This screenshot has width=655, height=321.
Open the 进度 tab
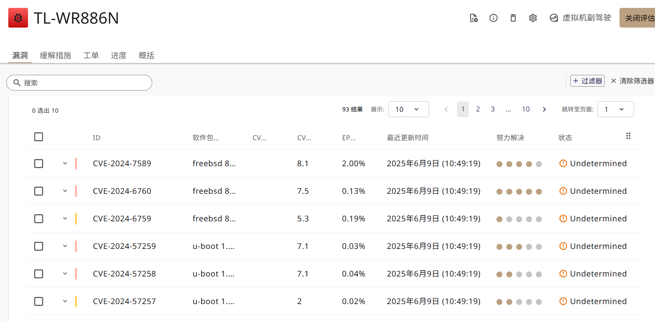pyautogui.click(x=119, y=56)
